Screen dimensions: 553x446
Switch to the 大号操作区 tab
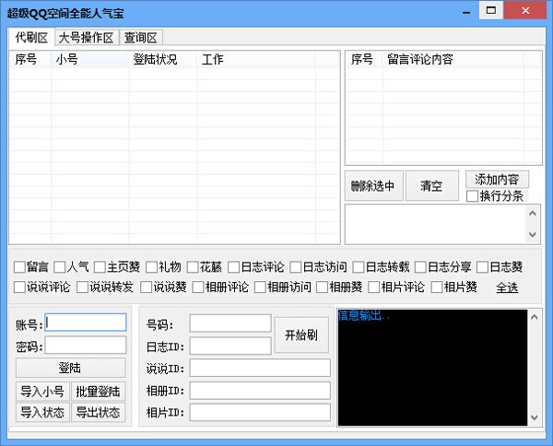pyautogui.click(x=86, y=38)
